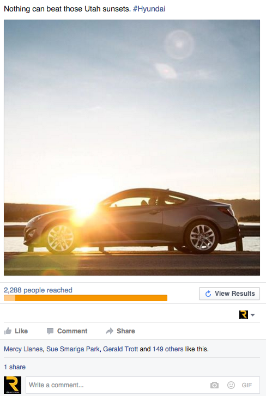This screenshot has width=266, height=396.
Task: Like the post using Like text
Action: coord(21,331)
